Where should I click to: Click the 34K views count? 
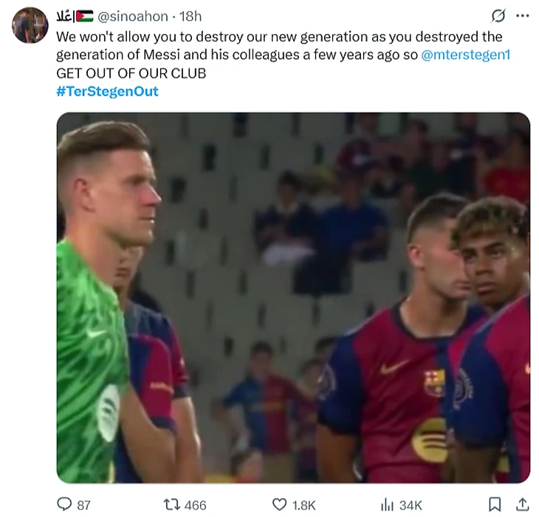(411, 505)
